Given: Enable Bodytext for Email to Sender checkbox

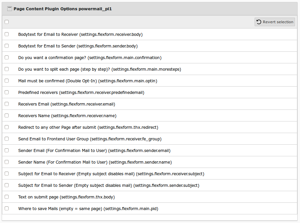Looking at the screenshot, I should pyautogui.click(x=7, y=46).
